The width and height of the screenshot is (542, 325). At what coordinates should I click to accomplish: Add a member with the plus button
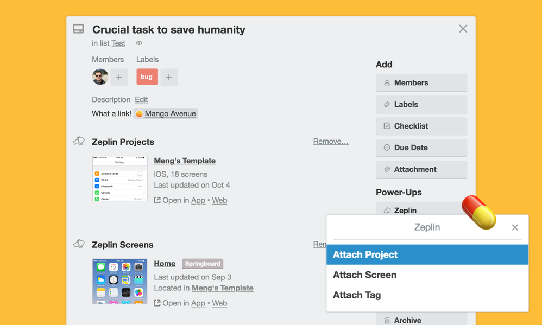tap(119, 77)
